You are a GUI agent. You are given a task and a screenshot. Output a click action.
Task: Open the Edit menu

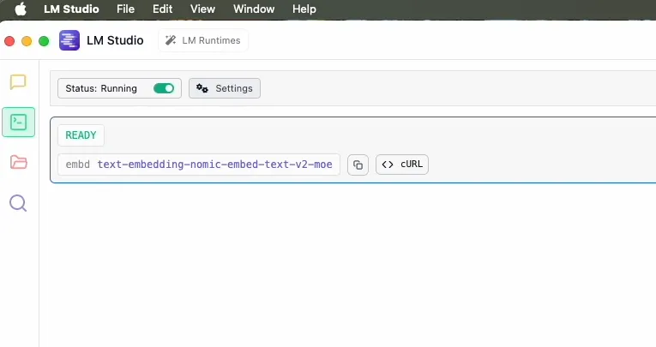click(x=162, y=9)
